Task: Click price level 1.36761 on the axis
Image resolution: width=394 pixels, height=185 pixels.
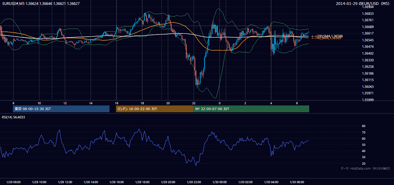Action: click(x=367, y=20)
